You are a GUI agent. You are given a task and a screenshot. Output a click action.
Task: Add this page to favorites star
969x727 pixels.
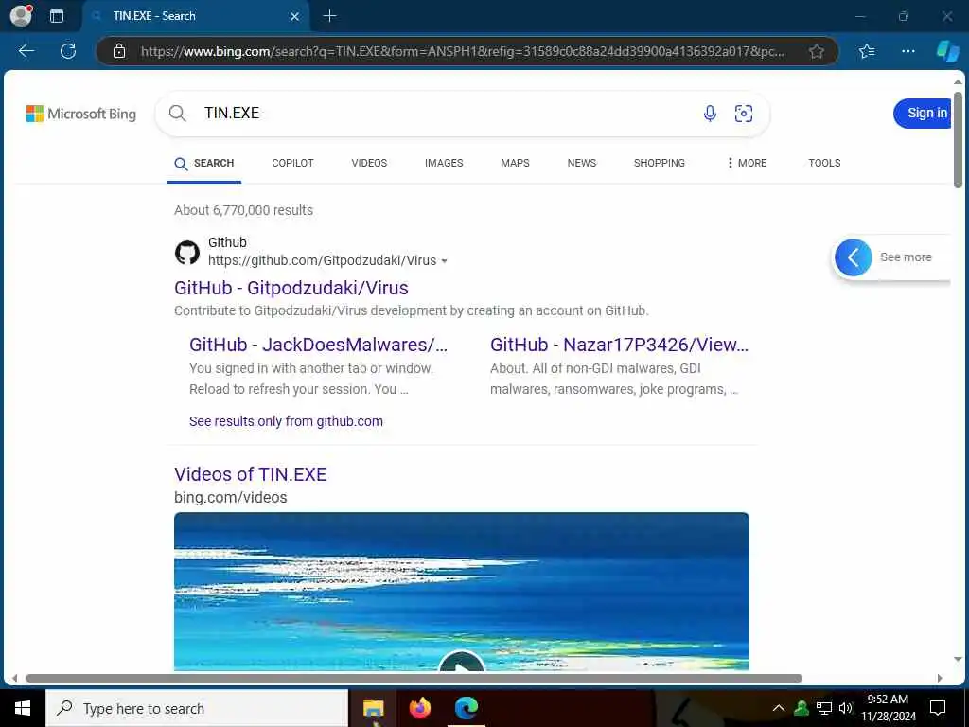[817, 51]
